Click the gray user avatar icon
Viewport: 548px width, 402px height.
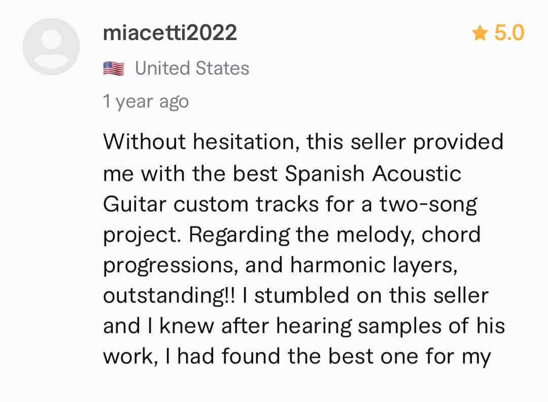tap(51, 47)
